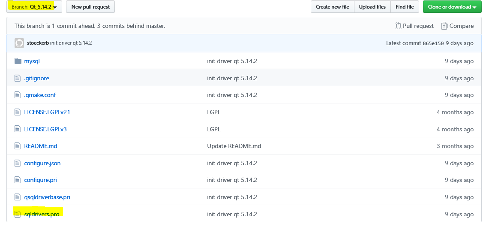Click the configure.pri file icon
Image resolution: width=486 pixels, height=227 pixels.
pyautogui.click(x=17, y=180)
